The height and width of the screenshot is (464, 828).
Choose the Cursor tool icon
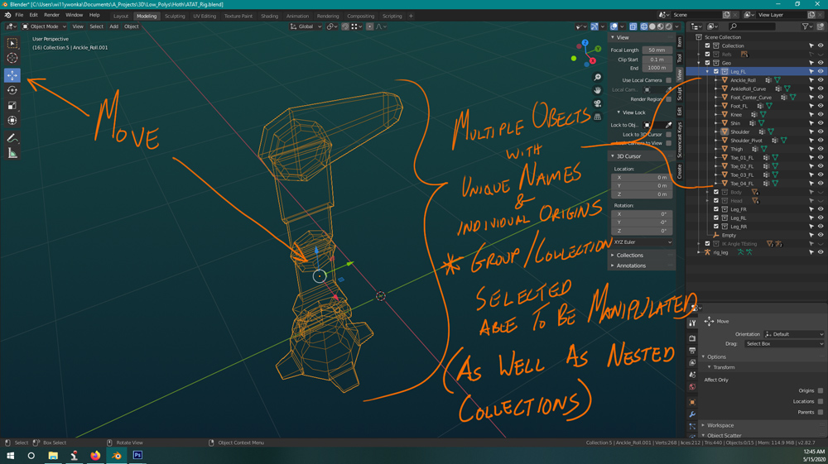click(12, 58)
